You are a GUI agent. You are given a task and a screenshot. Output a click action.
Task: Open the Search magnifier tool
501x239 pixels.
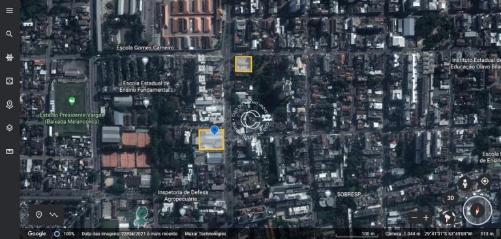(10, 34)
